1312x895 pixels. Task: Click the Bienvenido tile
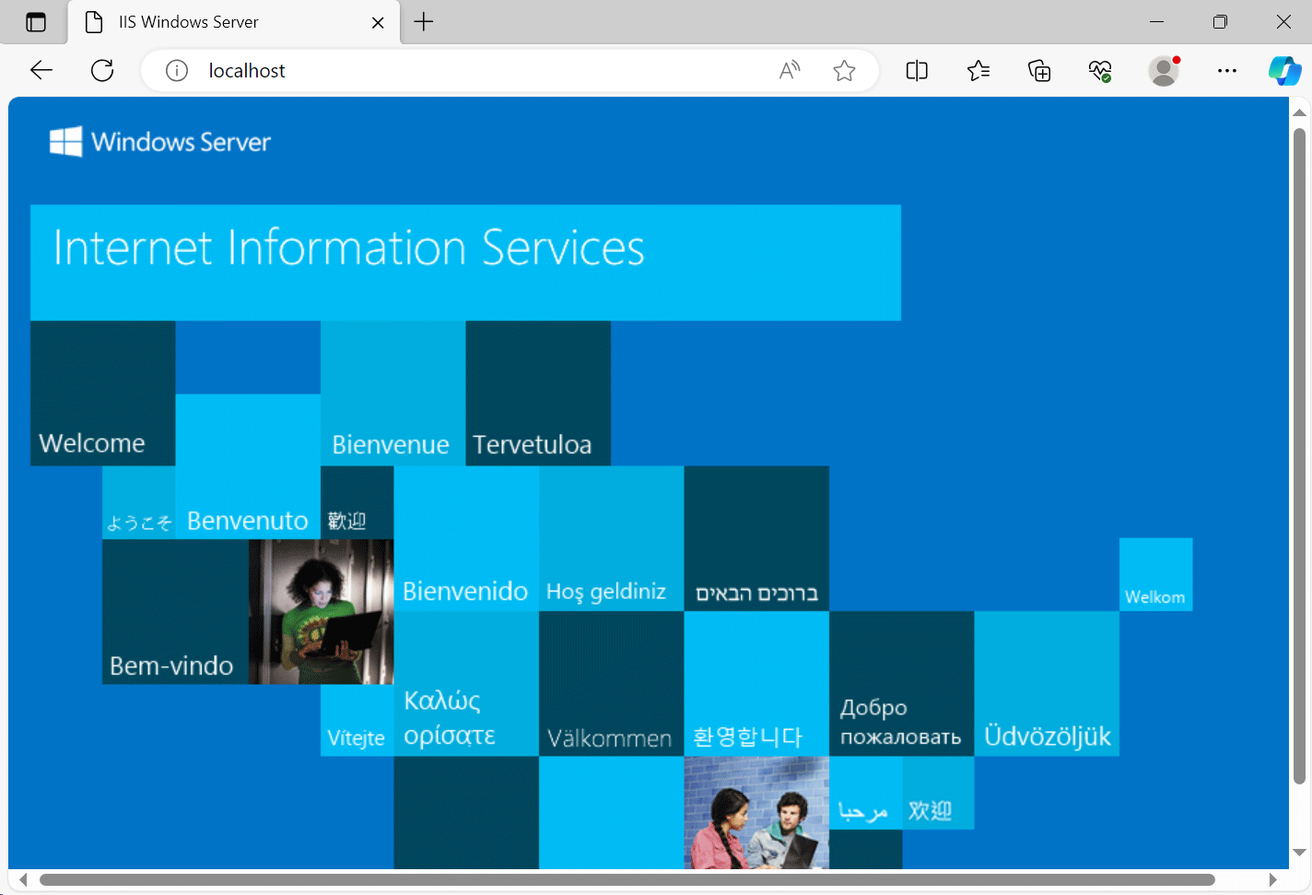pos(466,538)
